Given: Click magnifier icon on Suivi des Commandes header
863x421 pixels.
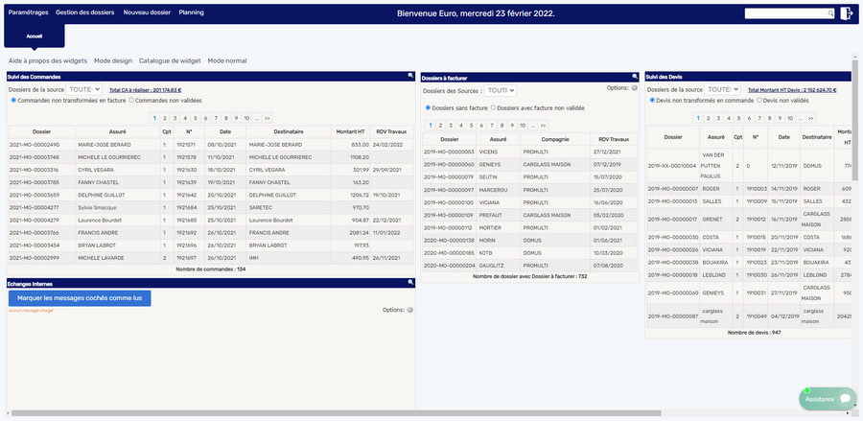Looking at the screenshot, I should tap(410, 76).
